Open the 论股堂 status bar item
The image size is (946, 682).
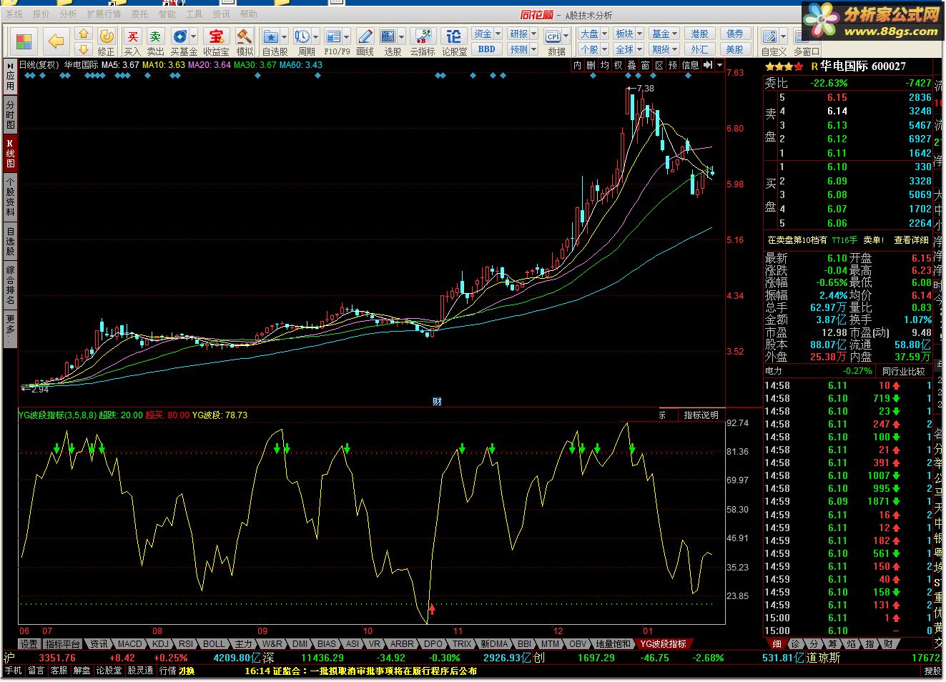point(109,671)
